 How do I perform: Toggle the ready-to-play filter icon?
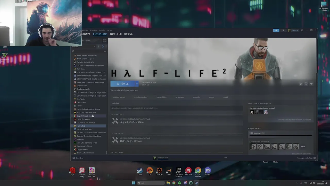106,47
